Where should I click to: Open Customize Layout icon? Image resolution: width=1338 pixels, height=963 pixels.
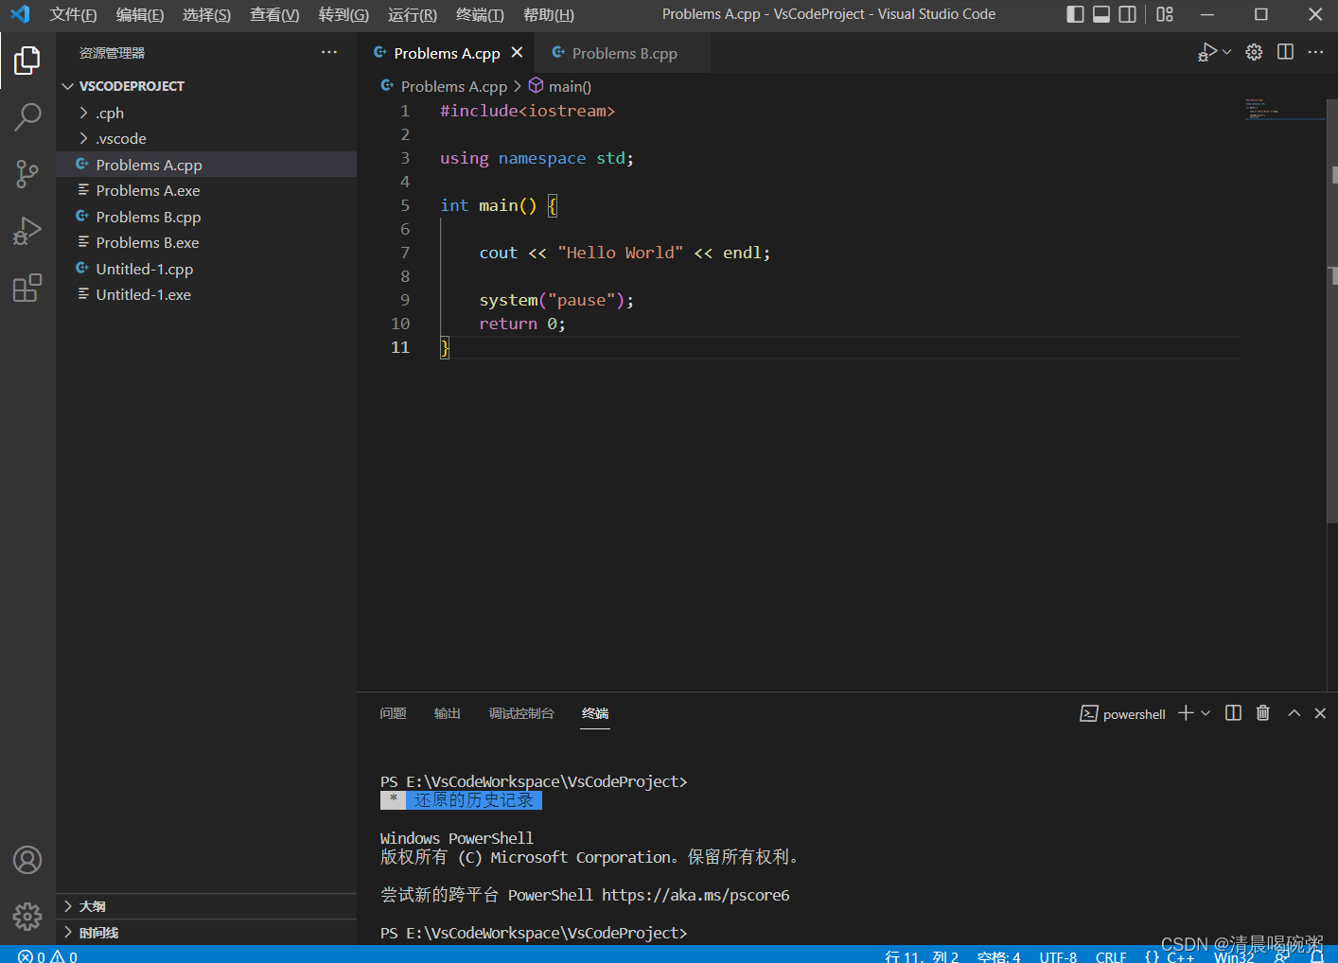(x=1165, y=14)
